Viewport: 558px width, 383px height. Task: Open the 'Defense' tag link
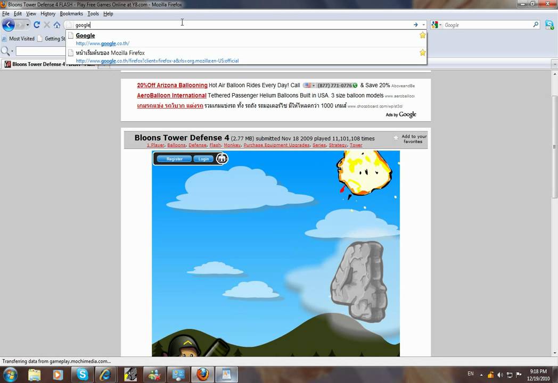[x=198, y=145]
